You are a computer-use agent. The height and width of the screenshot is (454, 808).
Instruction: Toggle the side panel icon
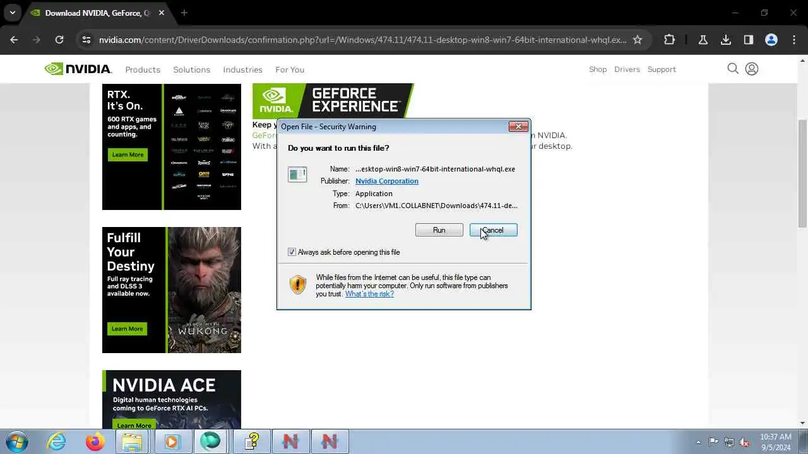[749, 40]
